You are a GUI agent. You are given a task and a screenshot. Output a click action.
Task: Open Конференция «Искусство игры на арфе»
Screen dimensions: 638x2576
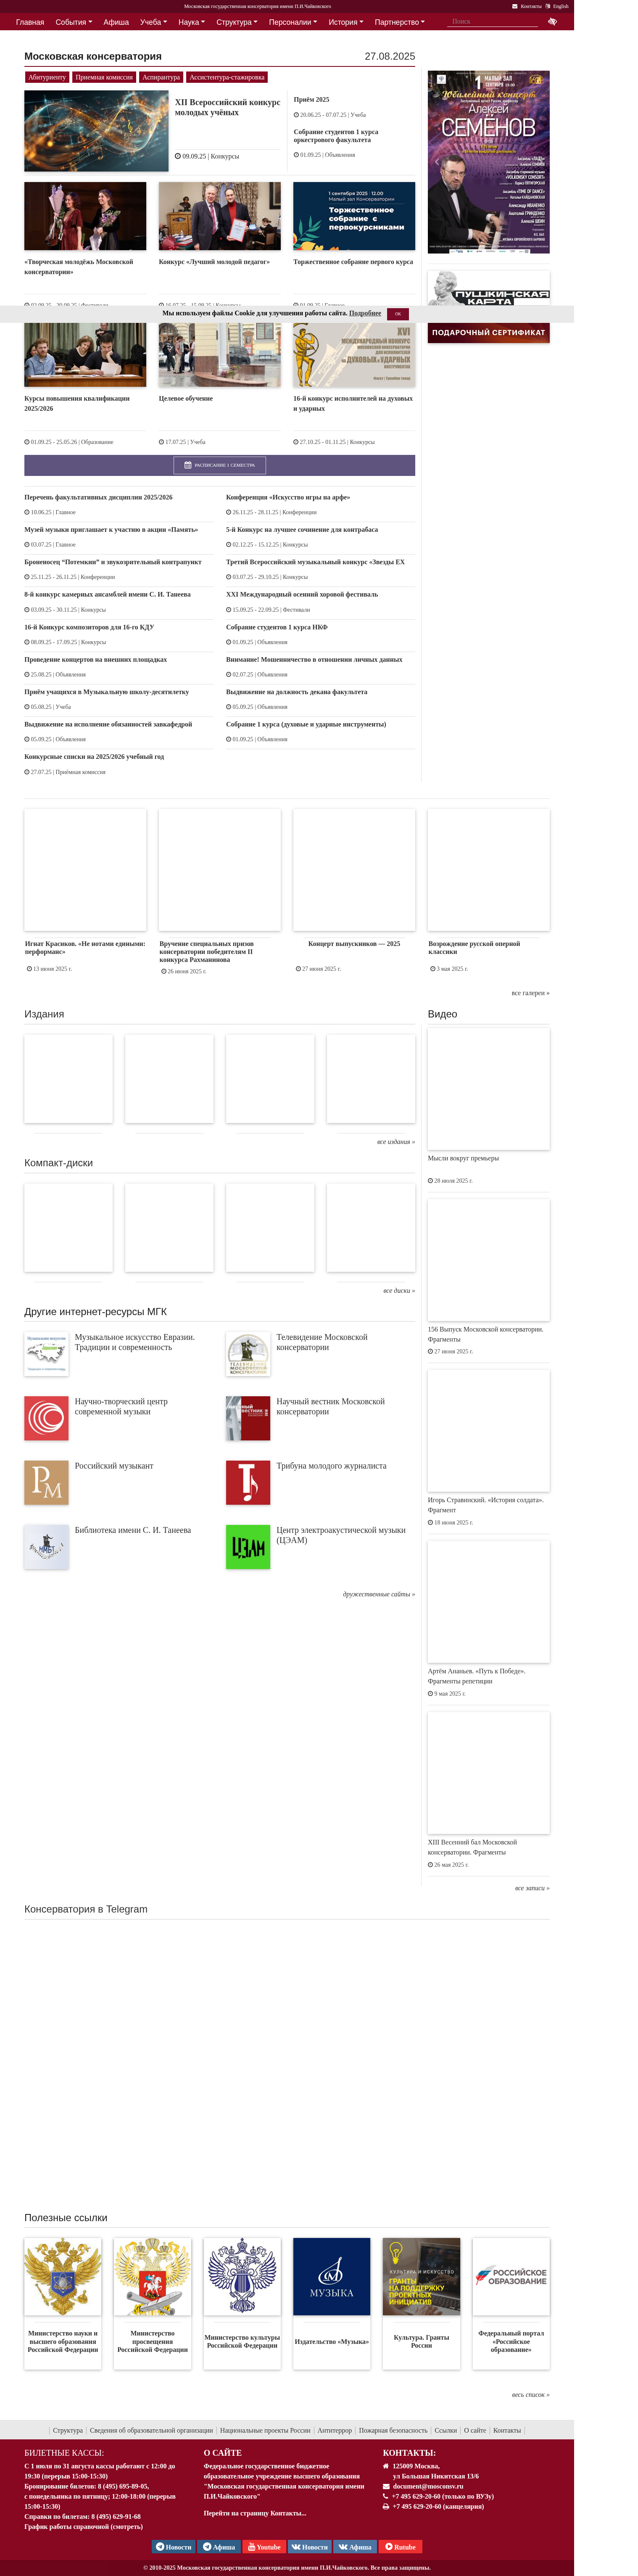[x=288, y=497]
